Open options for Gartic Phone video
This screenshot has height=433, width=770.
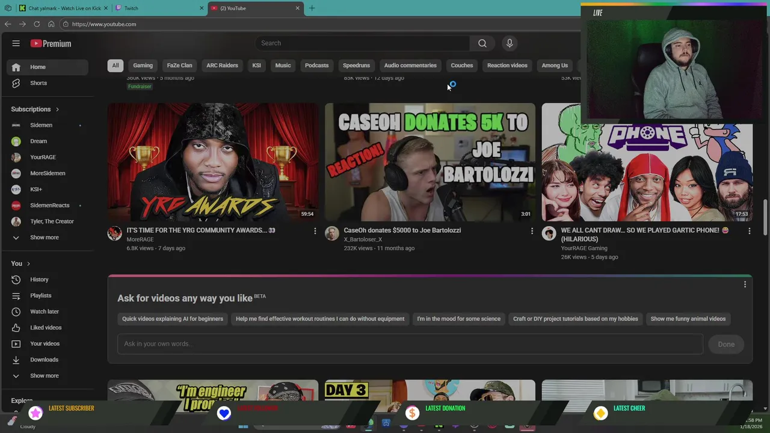(749, 231)
